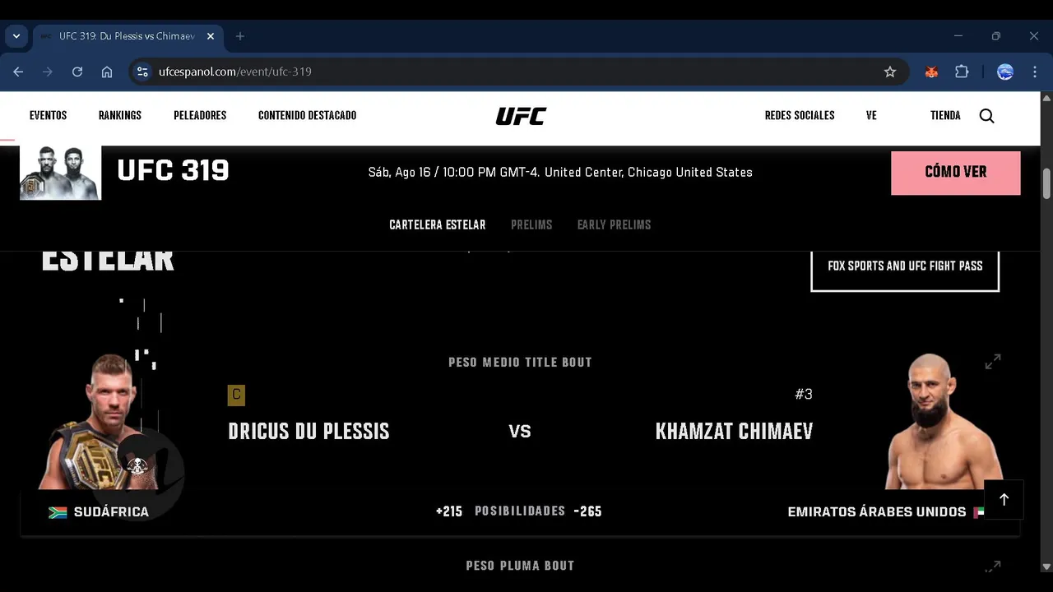
Task: Open the Rankings menu item
Action: point(120,116)
